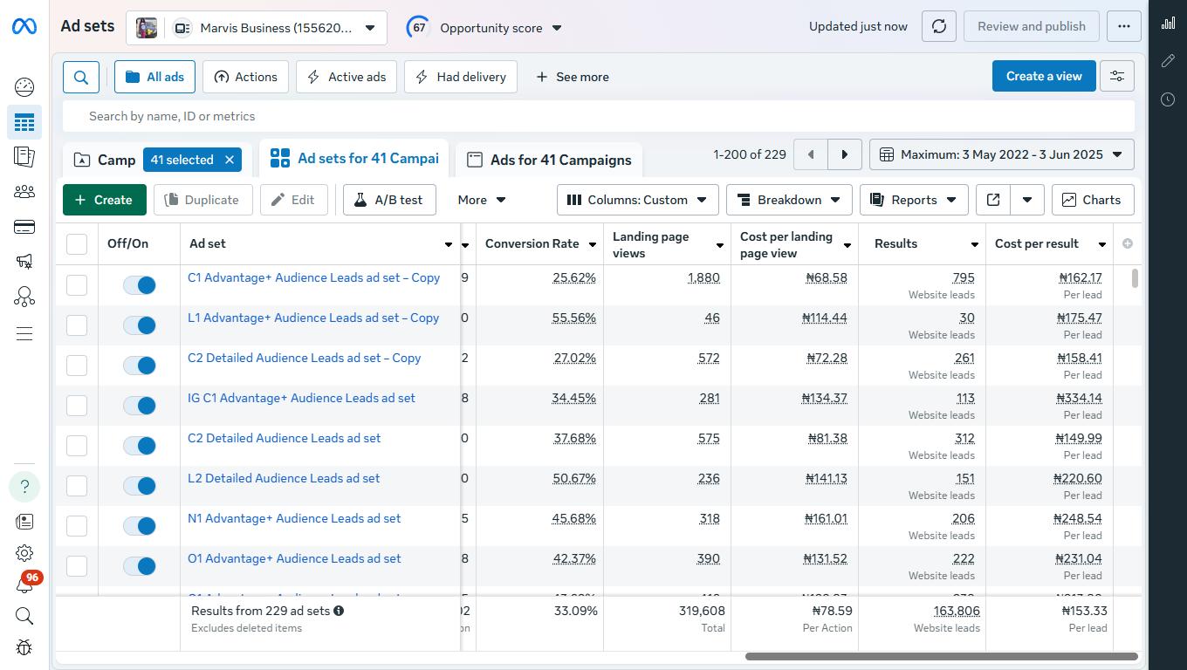The image size is (1187, 670).
Task: Click the export share icon button
Action: (993, 200)
